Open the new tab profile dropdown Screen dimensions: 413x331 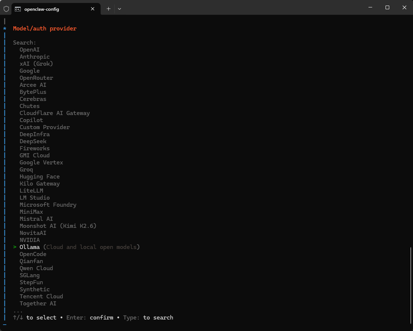pos(119,9)
